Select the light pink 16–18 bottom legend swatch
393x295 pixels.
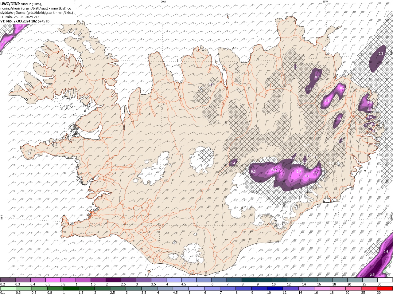(322, 289)
